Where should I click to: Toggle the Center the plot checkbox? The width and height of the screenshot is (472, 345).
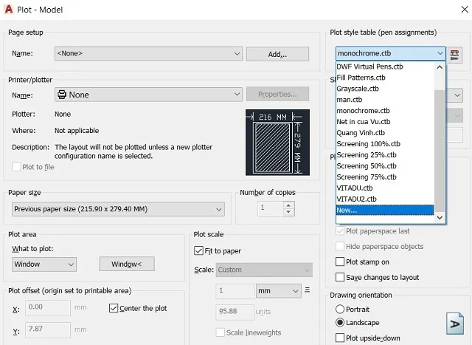point(114,308)
